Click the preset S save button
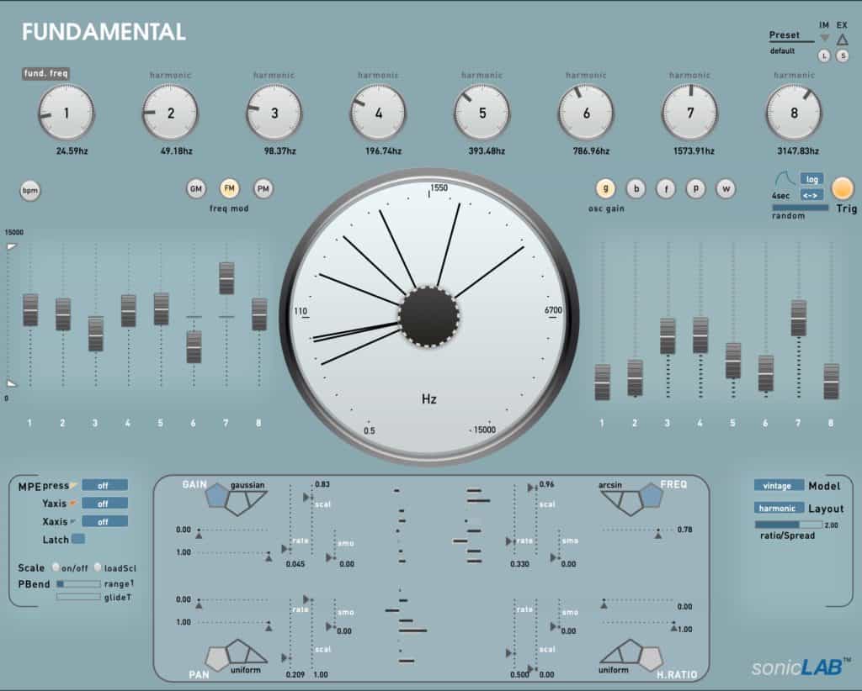This screenshot has width=862, height=691. (x=842, y=56)
